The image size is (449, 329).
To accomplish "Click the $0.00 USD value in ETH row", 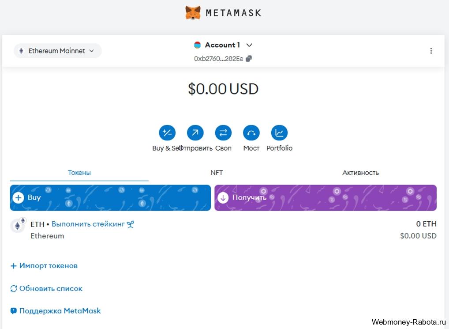I will pyautogui.click(x=418, y=236).
